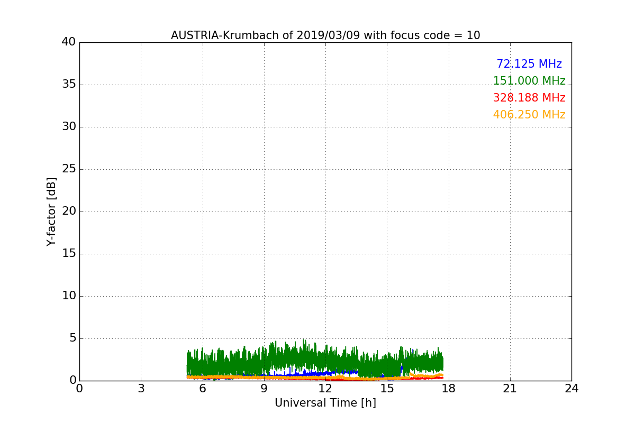
Task: Click the Y-factor [dB] axis label
Action: 51,212
